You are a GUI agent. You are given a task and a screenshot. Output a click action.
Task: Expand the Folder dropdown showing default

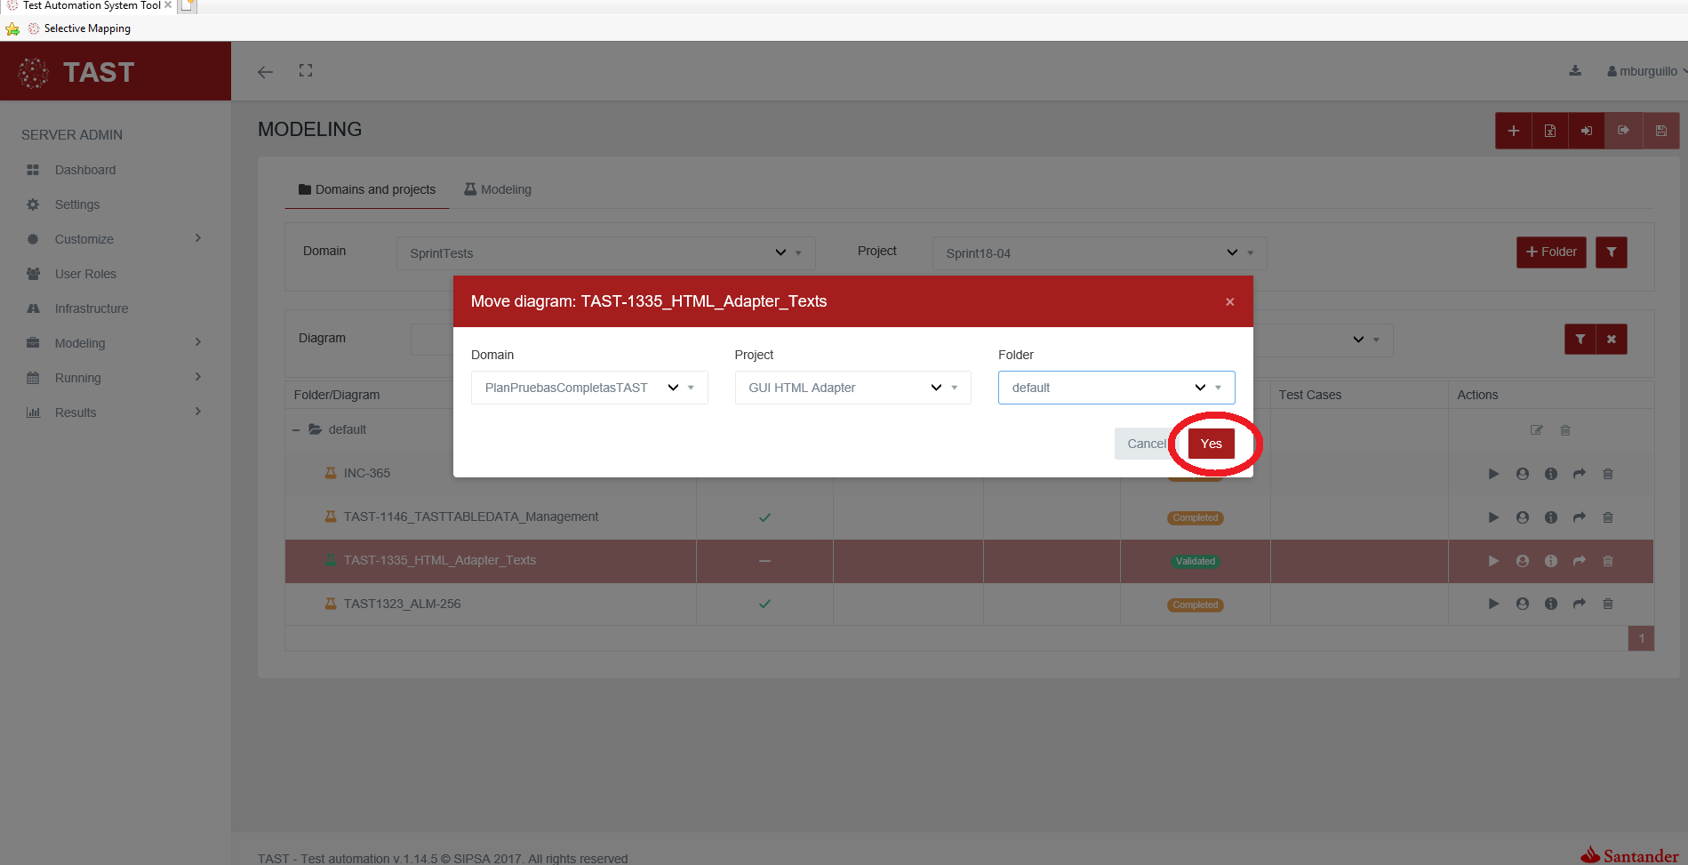pyautogui.click(x=1116, y=388)
